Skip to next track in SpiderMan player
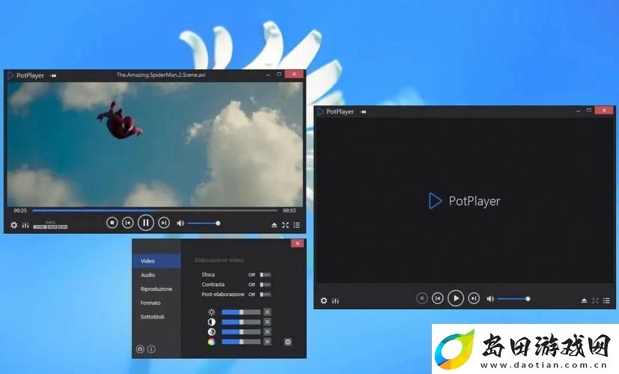Screen dimensions: 619x374 point(164,223)
